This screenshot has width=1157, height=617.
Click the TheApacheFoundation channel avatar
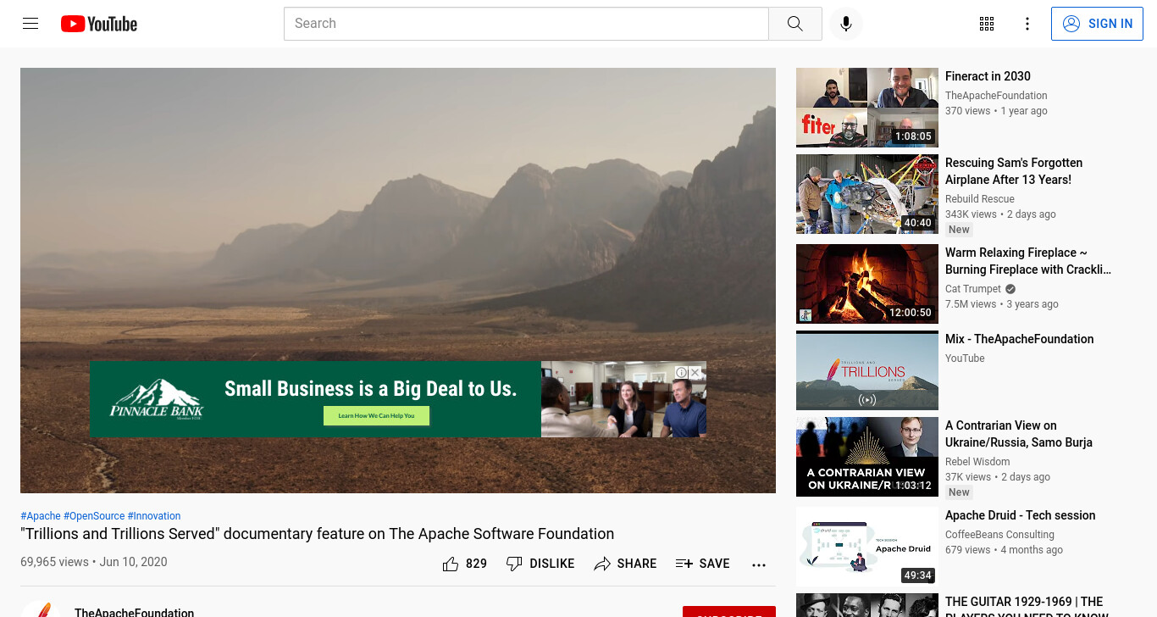(41, 609)
